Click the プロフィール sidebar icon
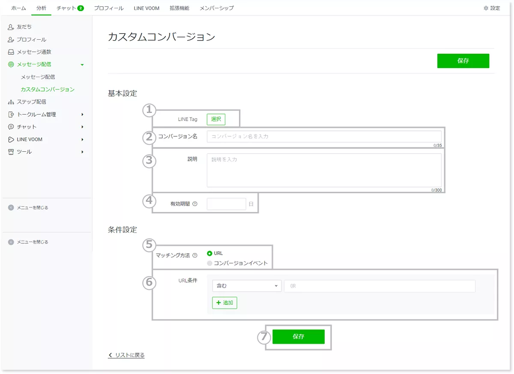The width and height of the screenshot is (514, 374). [11, 40]
